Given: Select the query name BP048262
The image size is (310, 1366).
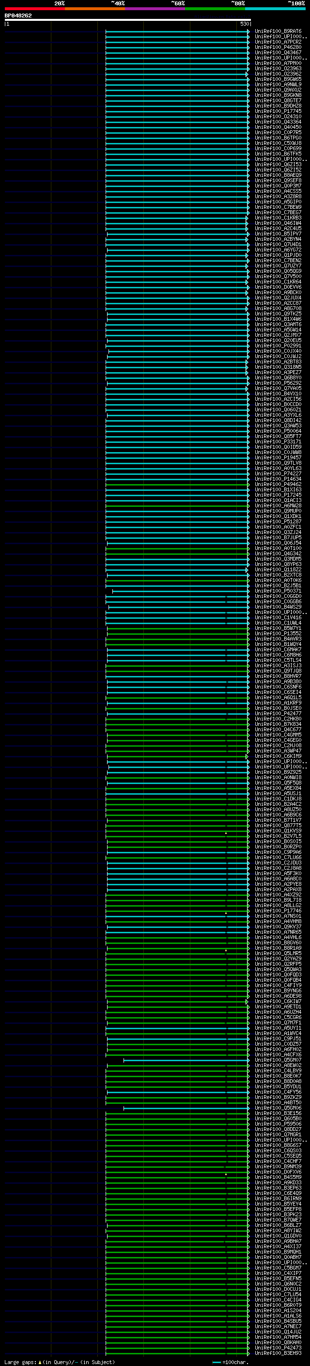Looking at the screenshot, I should [18, 16].
